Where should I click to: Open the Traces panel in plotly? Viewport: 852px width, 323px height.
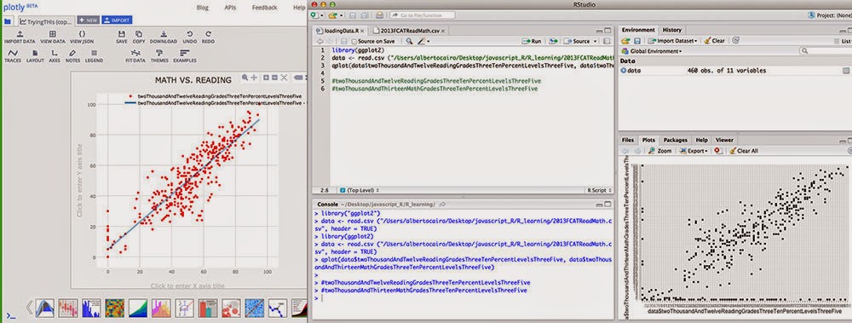coord(13,56)
